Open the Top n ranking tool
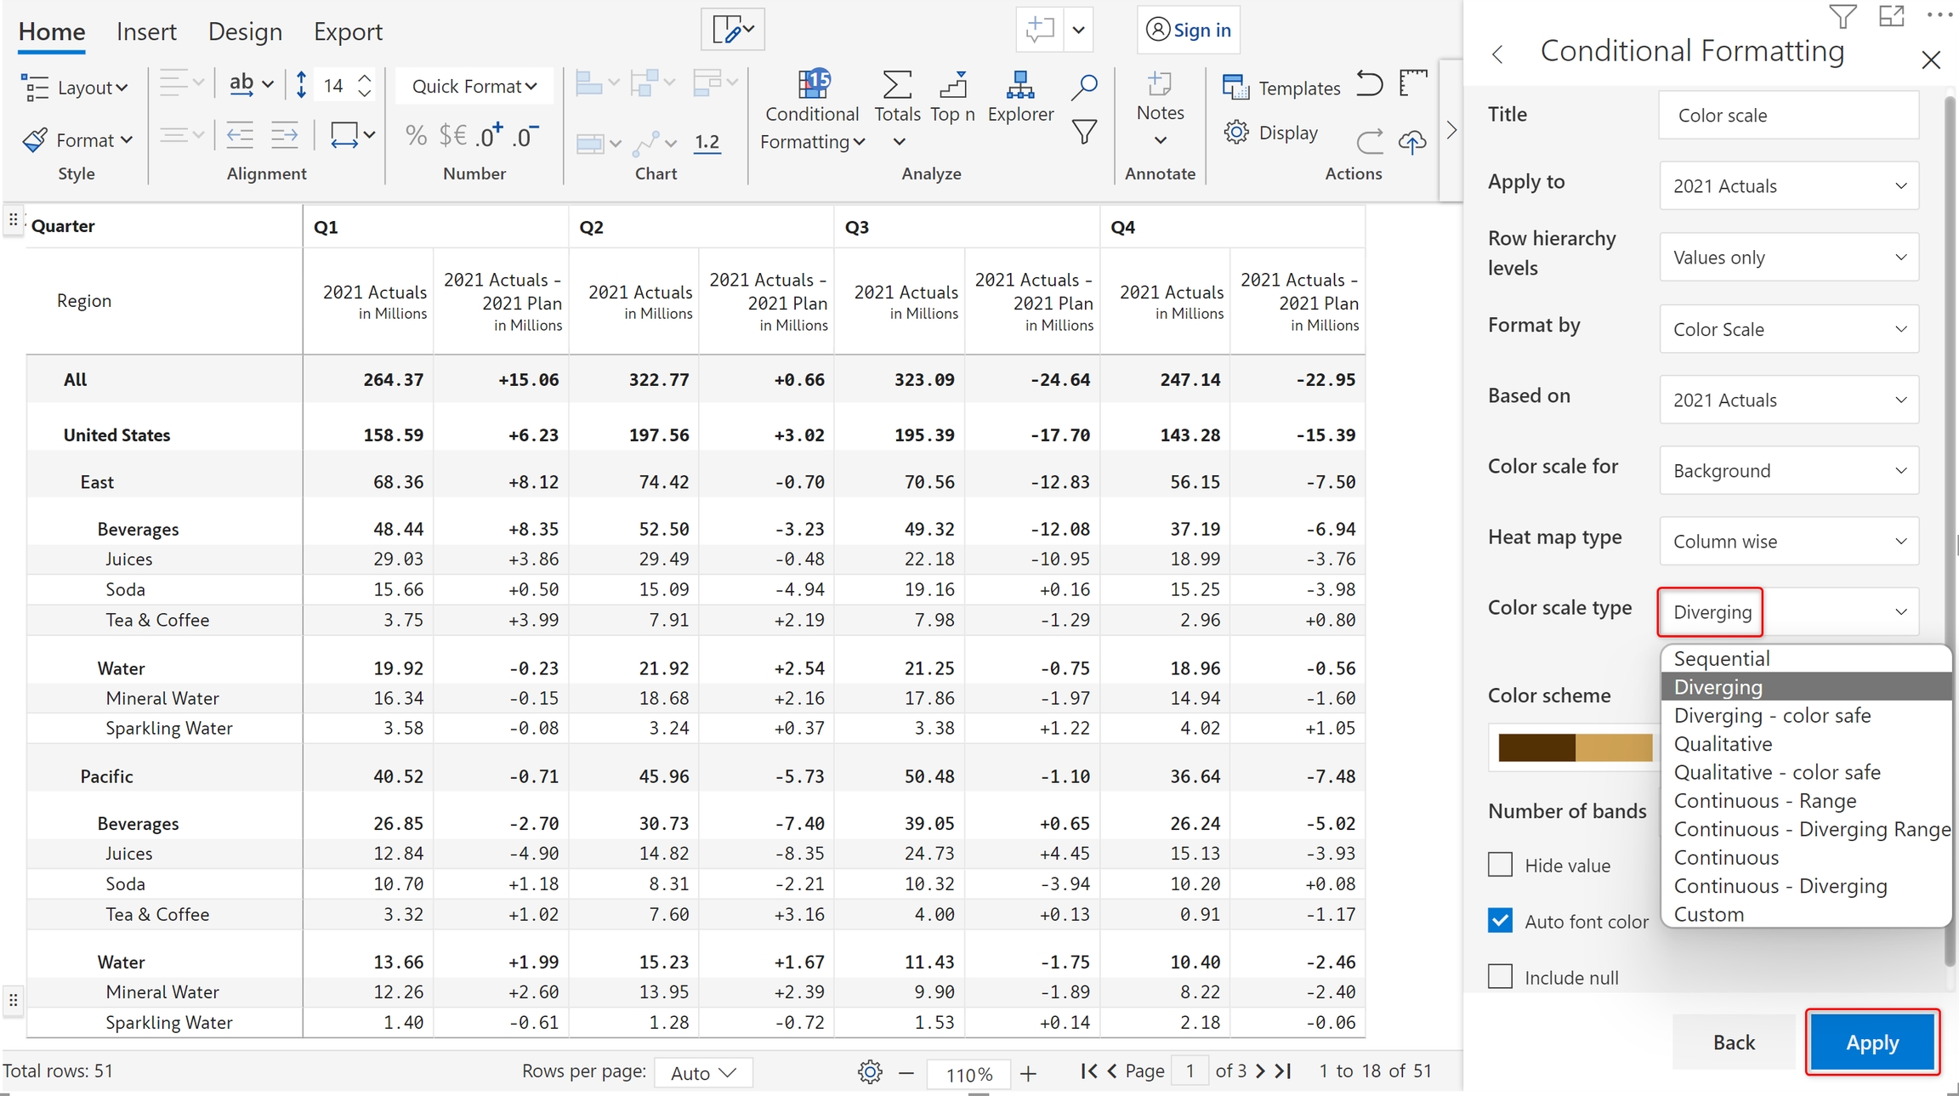Screen dimensions: 1959x1096 (952, 86)
